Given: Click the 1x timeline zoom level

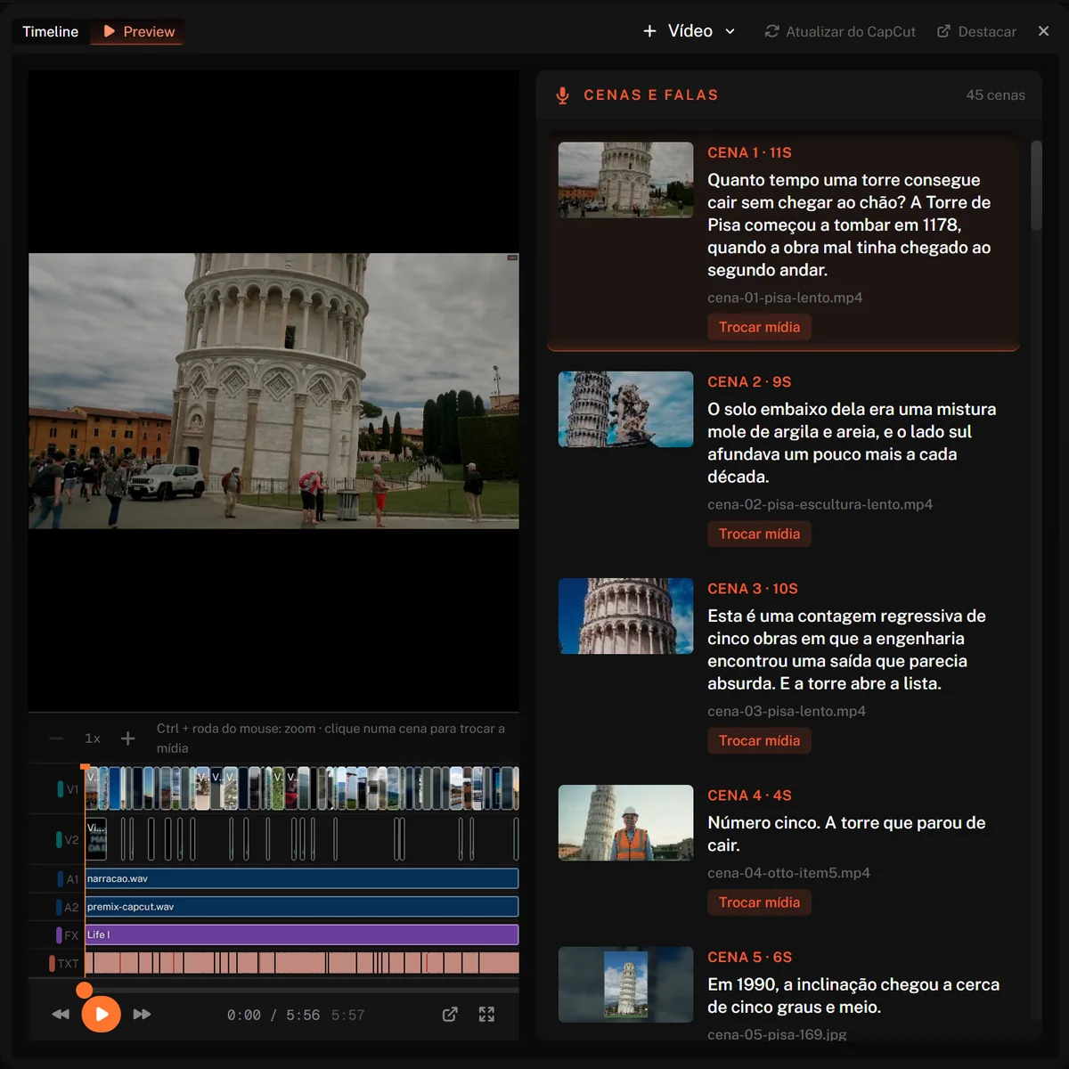Looking at the screenshot, I should 93,739.
